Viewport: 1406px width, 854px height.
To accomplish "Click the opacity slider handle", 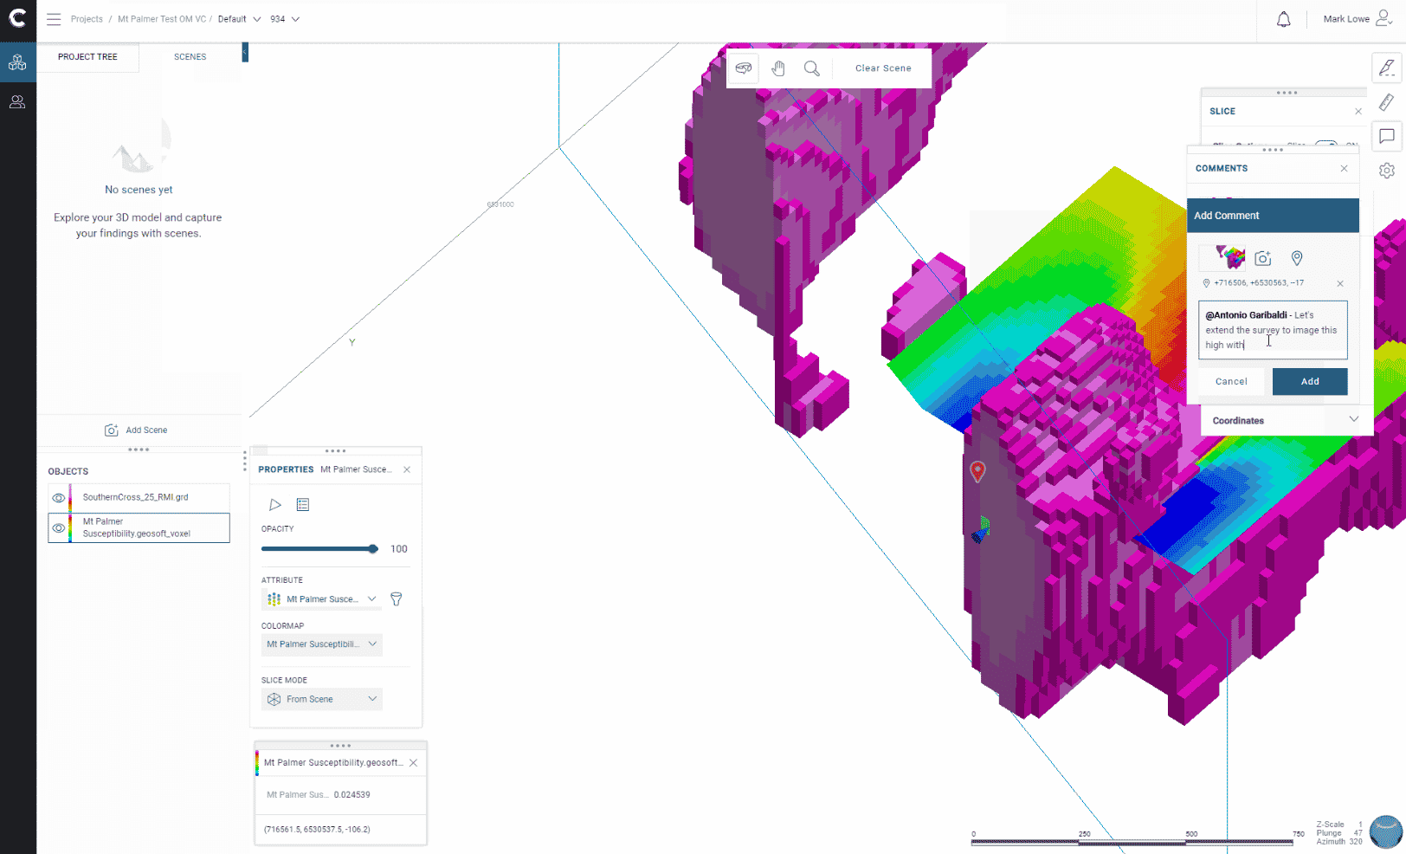I will (x=373, y=549).
